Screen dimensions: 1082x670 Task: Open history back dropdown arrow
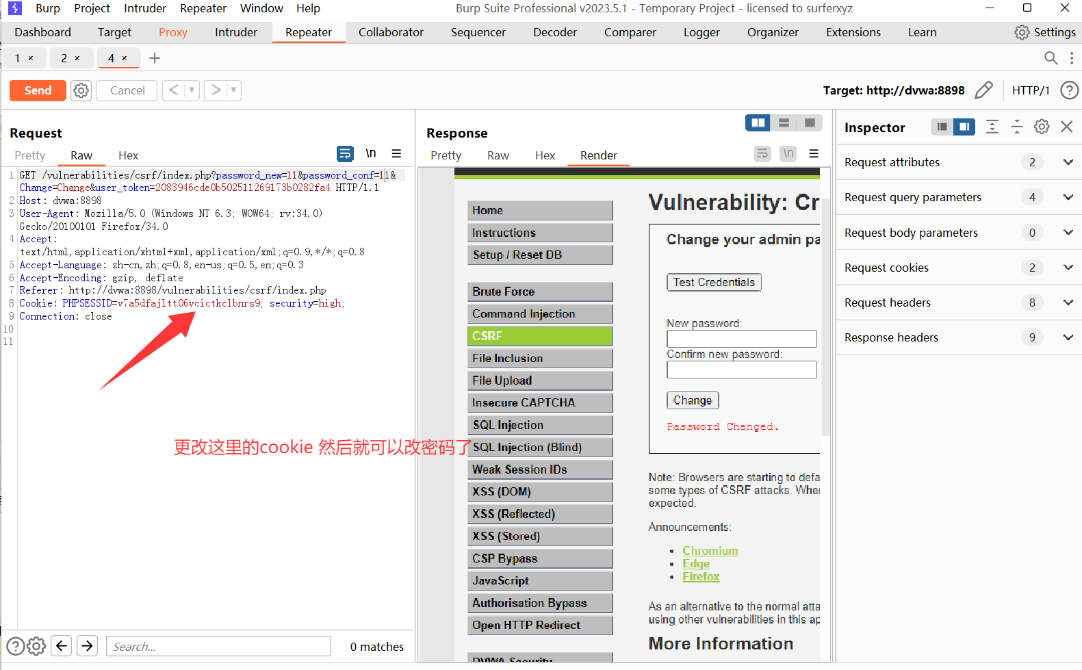(x=192, y=90)
